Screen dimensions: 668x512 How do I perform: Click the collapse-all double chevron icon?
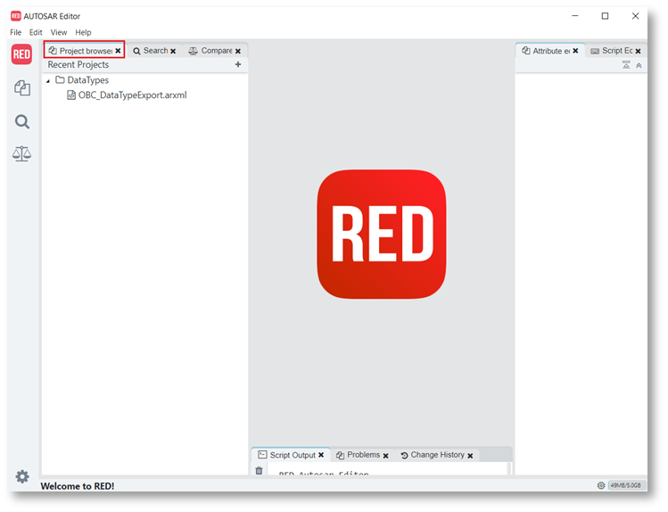pos(639,65)
